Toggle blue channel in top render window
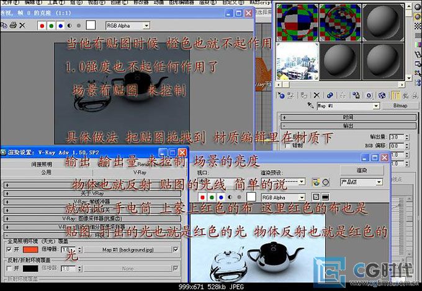Viewport: 422px width, 291px height. coord(59,25)
